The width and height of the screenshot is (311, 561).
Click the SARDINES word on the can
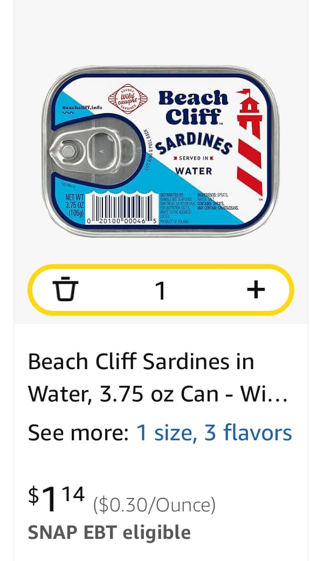(x=193, y=142)
